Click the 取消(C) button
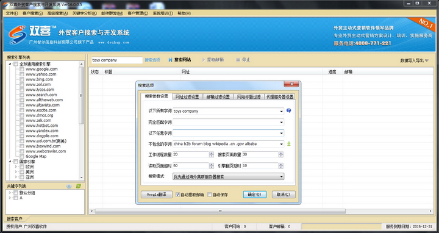 [x=284, y=195]
